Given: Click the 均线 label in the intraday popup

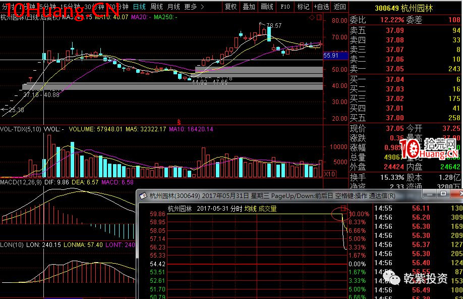Looking at the screenshot, I should point(250,209).
